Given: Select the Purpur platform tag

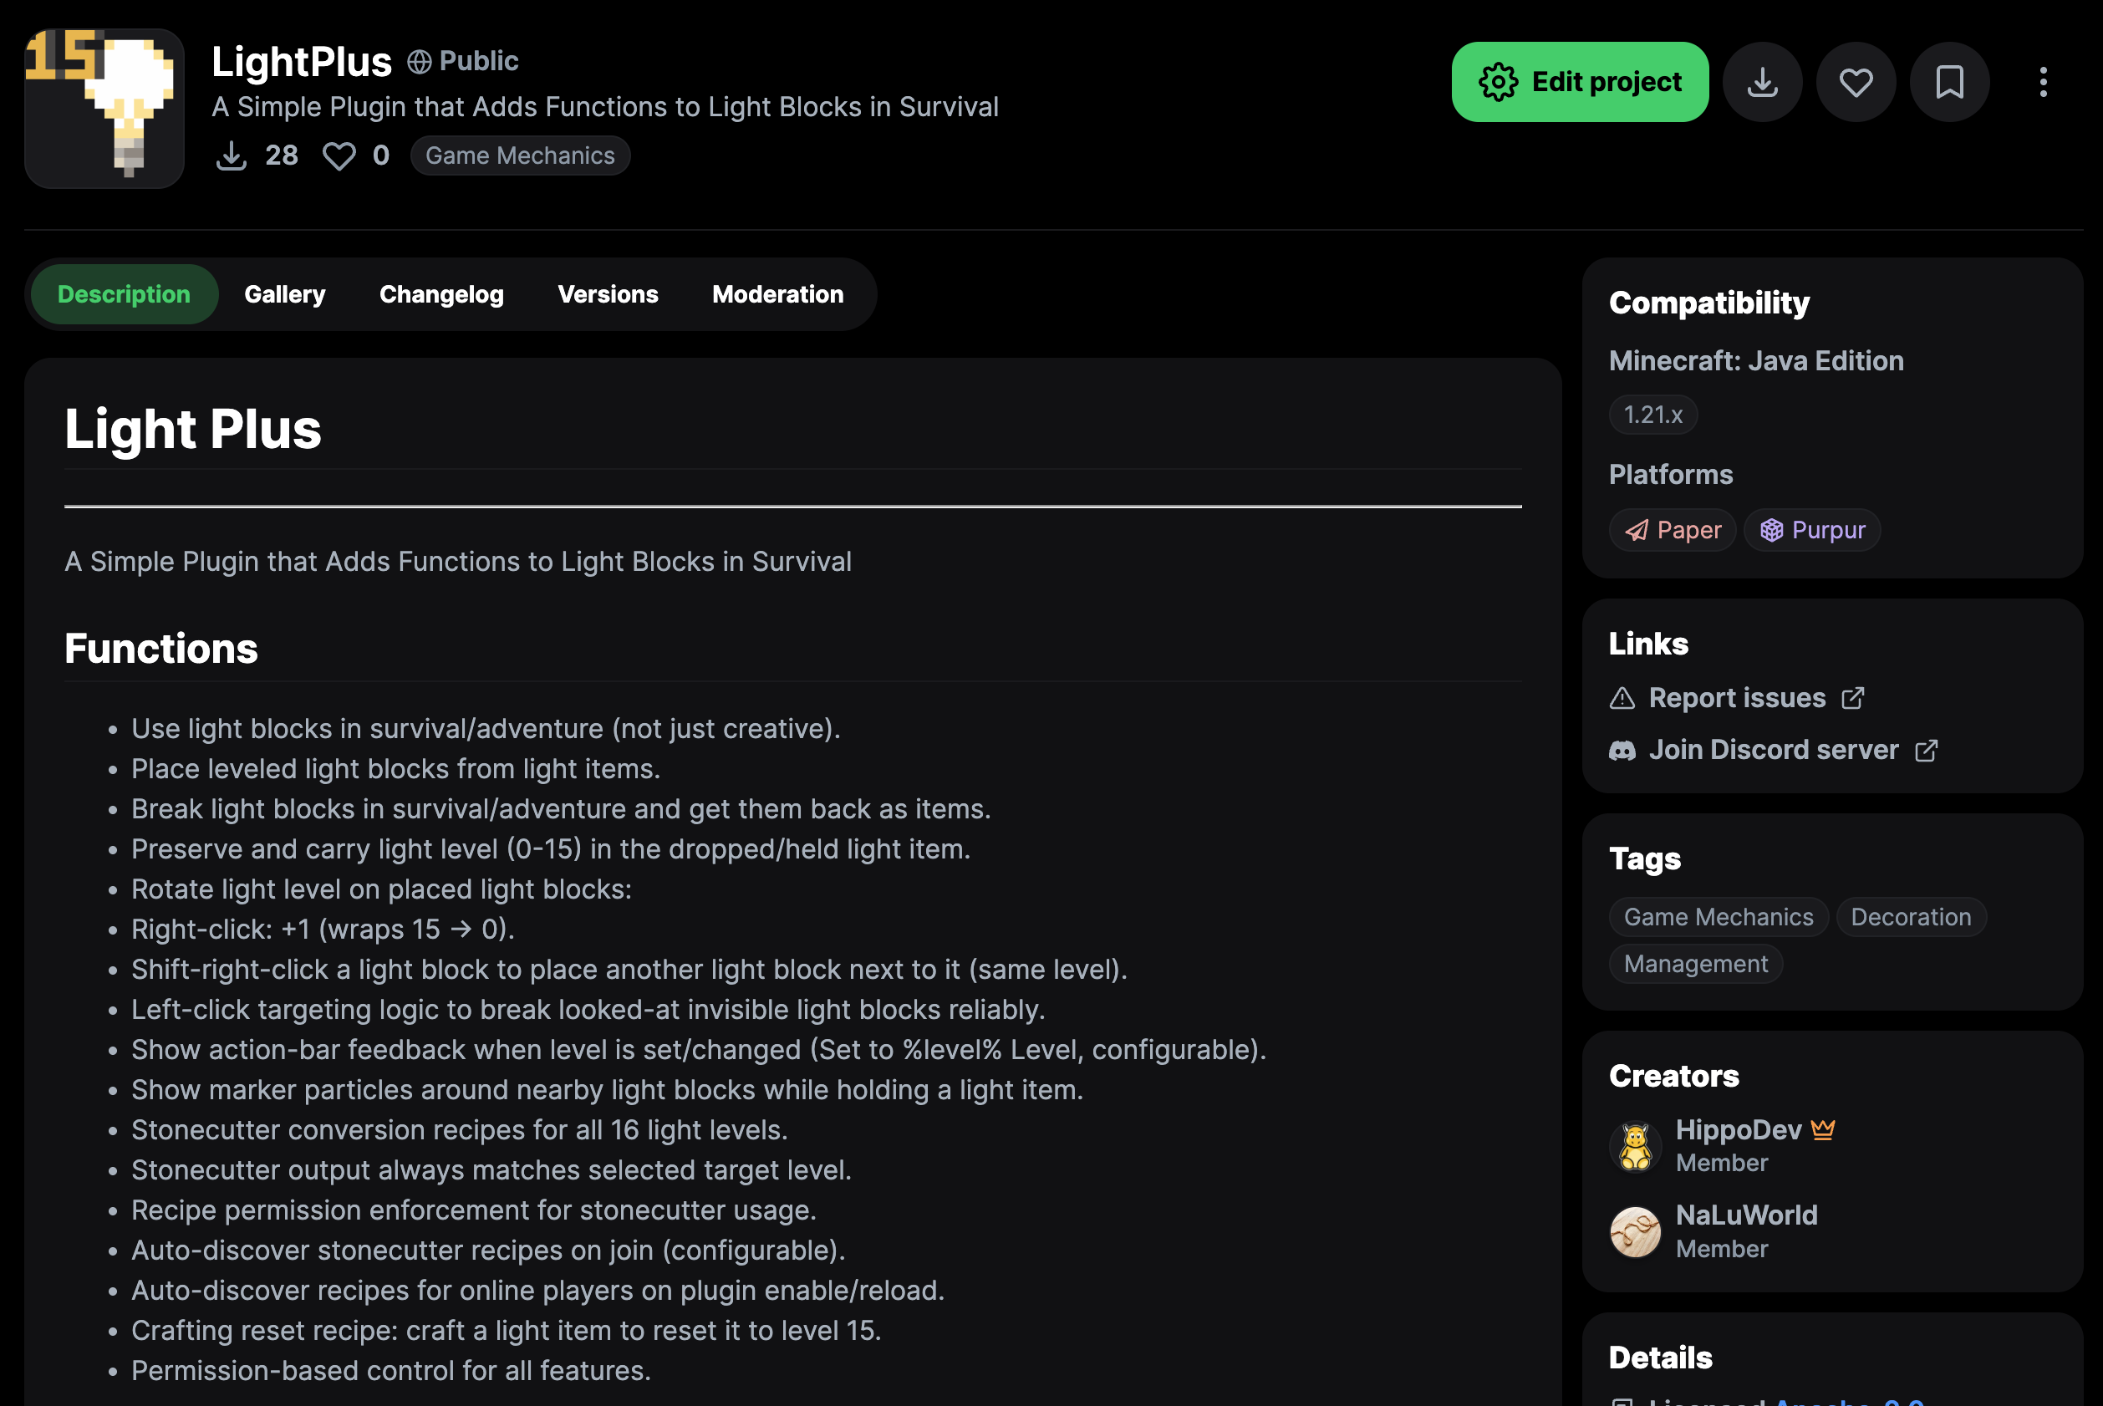Looking at the screenshot, I should click(x=1811, y=530).
